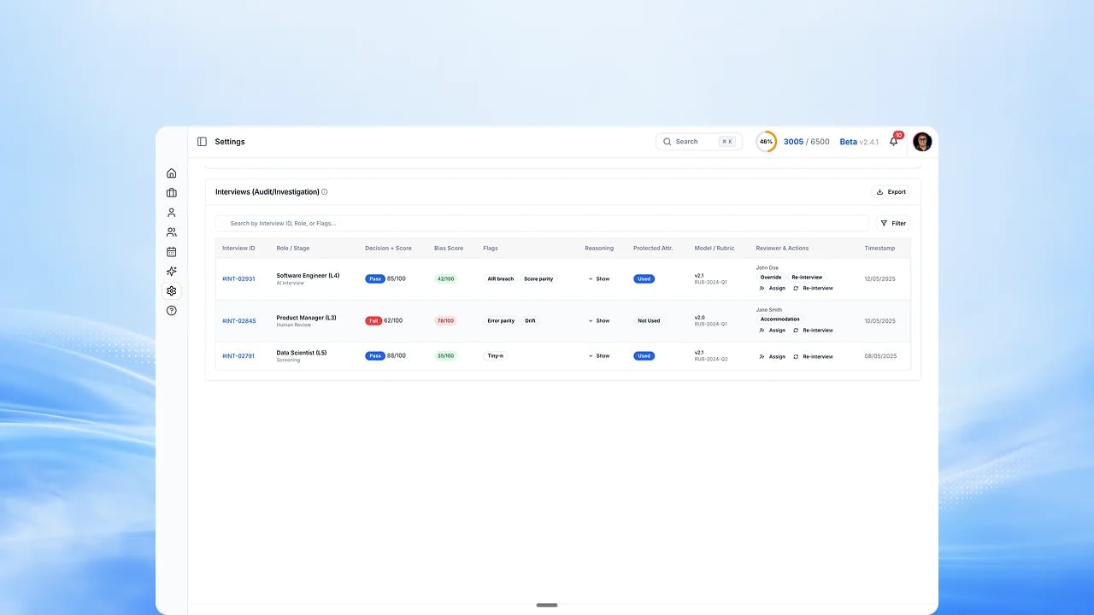This screenshot has height=615, width=1094.
Task: Select the settings gear icon in sidebar
Action: (171, 291)
